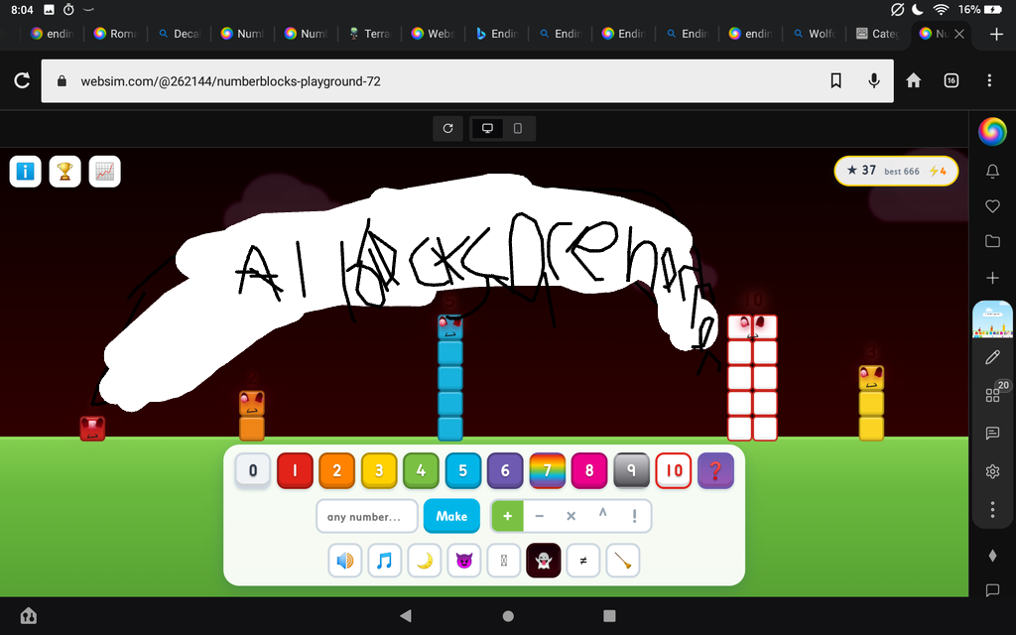Image resolution: width=1016 pixels, height=635 pixels.
Task: Toggle music with the note icon
Action: coord(385,561)
